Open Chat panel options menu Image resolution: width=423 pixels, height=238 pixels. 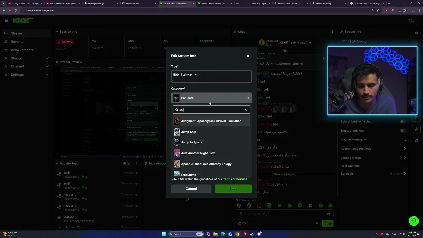[x=332, y=32]
